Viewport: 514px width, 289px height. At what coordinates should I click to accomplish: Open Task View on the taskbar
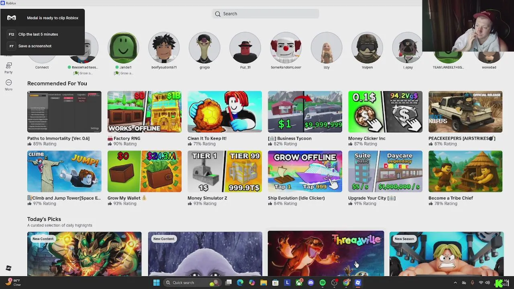[228, 283]
